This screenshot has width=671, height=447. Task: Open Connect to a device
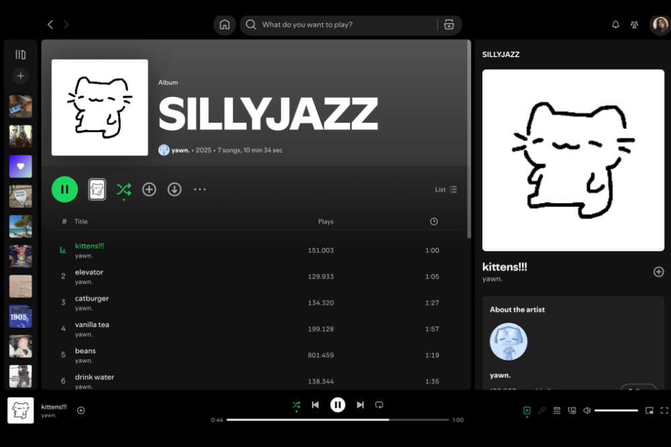(572, 410)
